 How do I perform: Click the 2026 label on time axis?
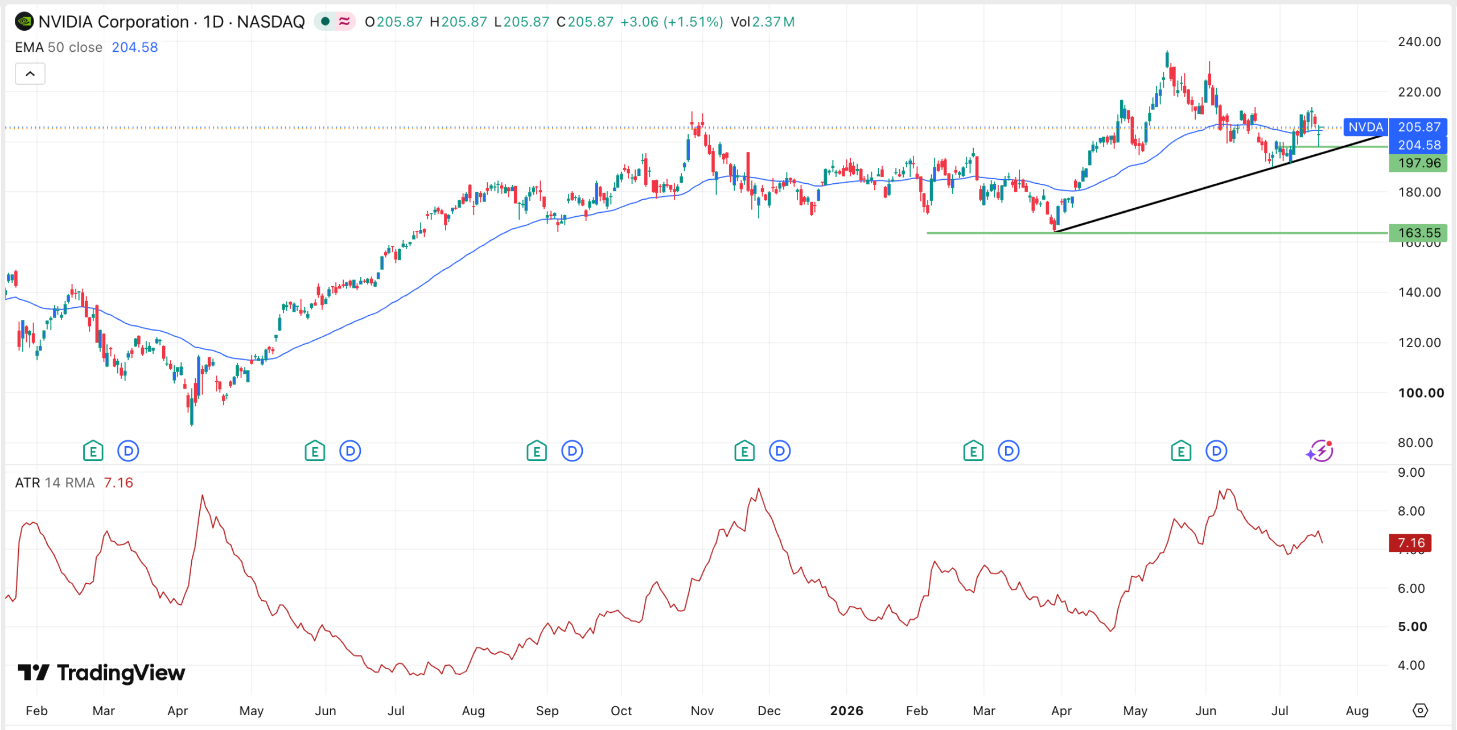[846, 711]
